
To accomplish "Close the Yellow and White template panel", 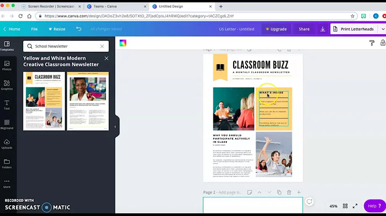I will coord(106,58).
